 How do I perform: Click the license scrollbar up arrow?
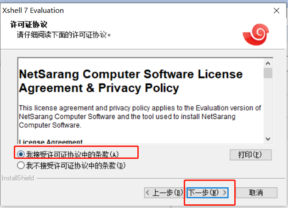coord(268,63)
